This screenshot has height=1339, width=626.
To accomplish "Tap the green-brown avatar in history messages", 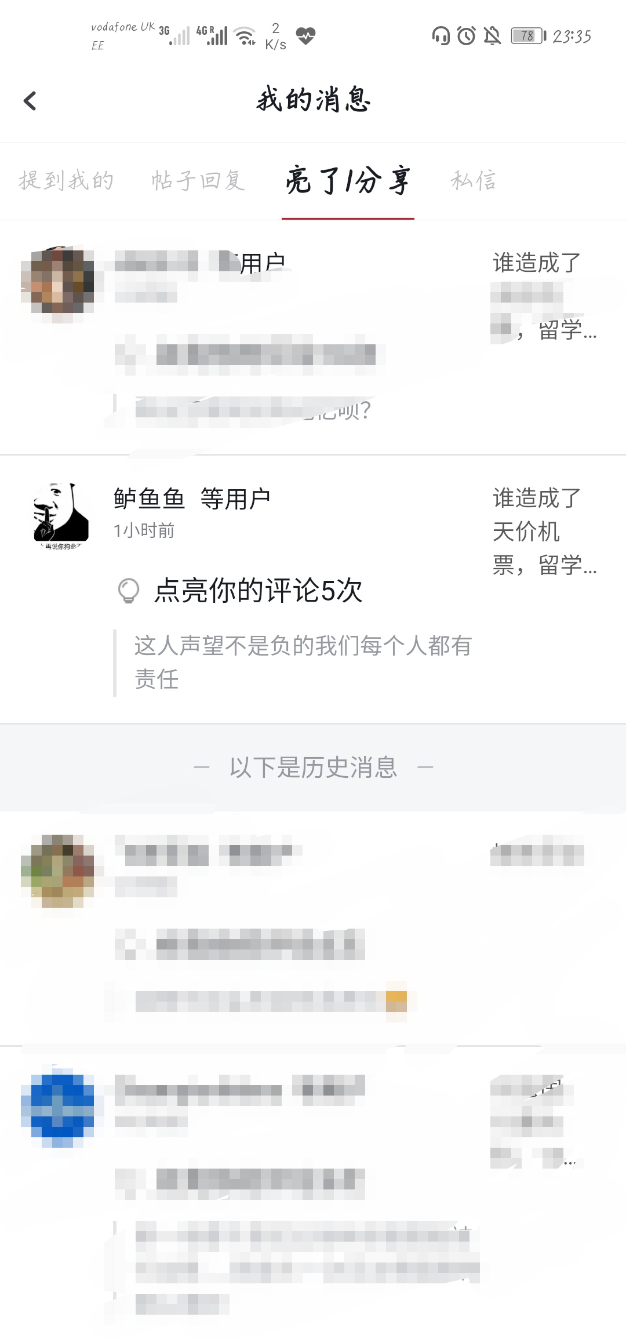I will 57,871.
